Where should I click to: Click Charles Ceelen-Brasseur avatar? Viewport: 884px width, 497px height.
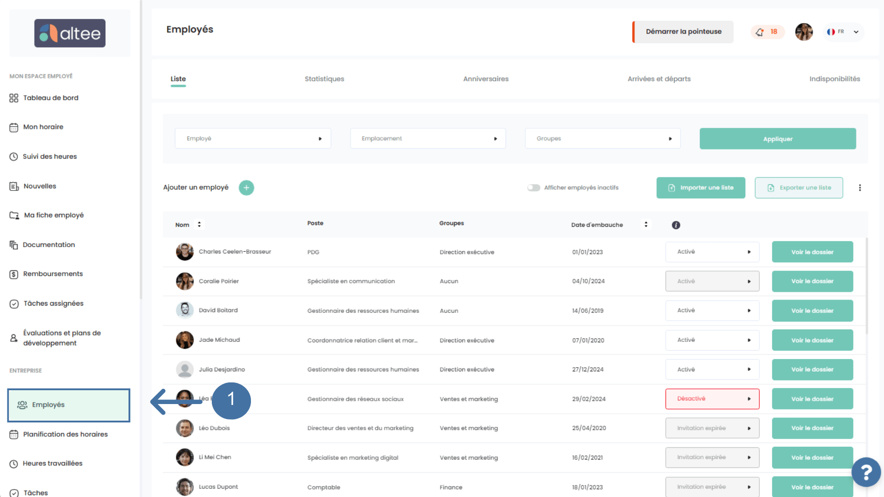[185, 252]
